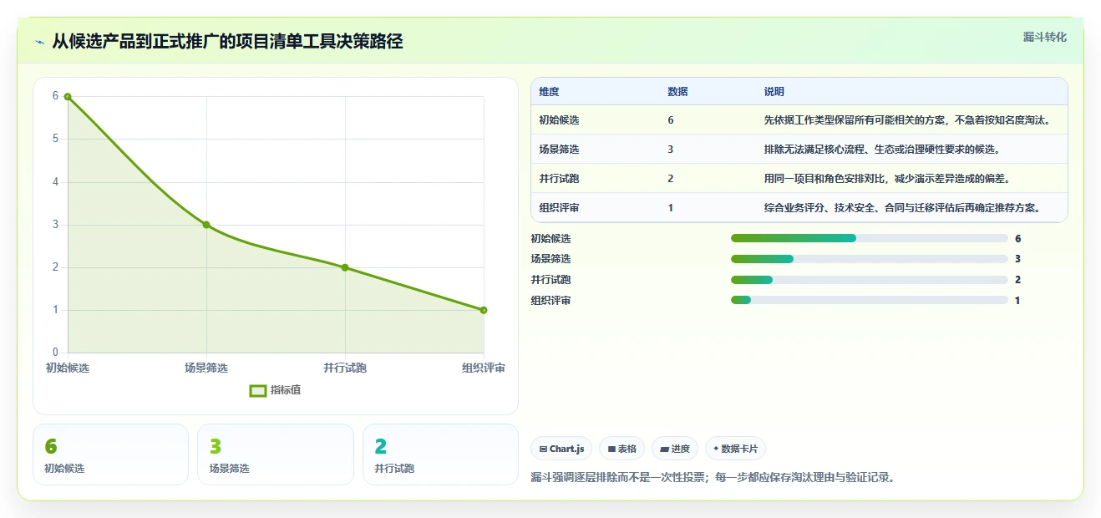
Task: Open the 并行试跑 stat card showing 2
Action: (441, 455)
